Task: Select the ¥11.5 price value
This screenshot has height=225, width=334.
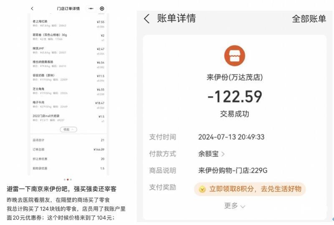Action: 101,76
